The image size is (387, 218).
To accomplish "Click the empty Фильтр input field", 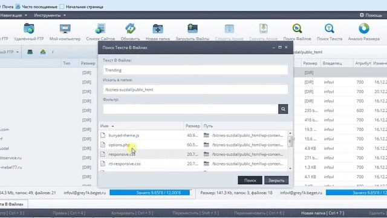I will tap(190, 109).
